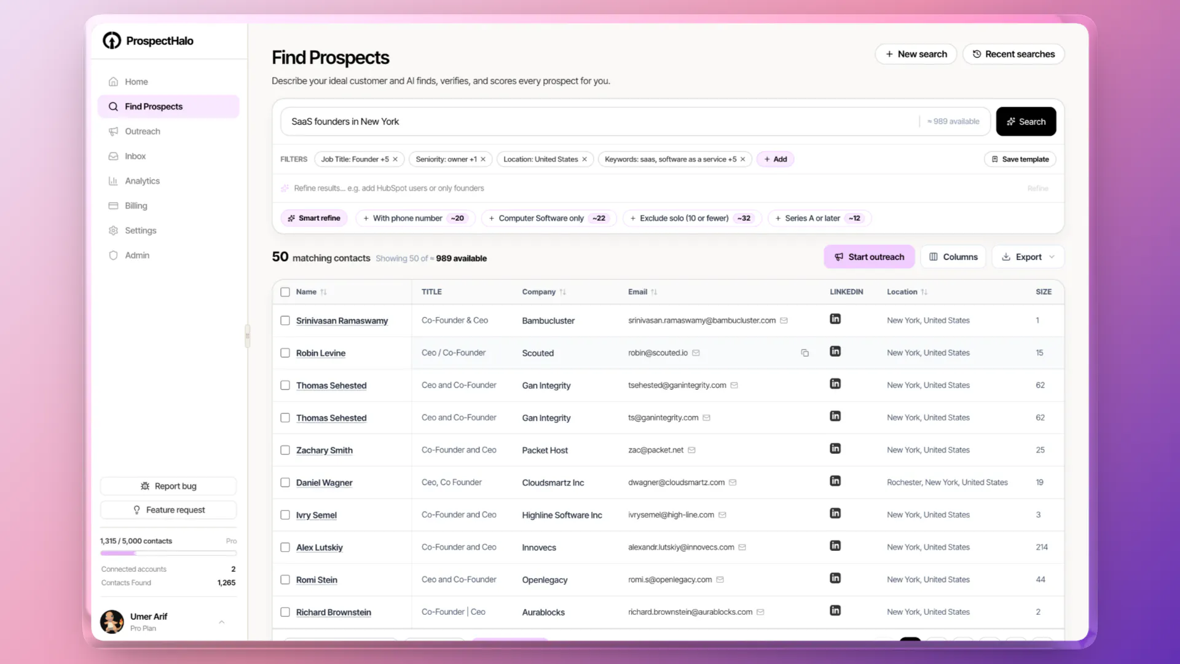1180x664 pixels.
Task: Check the box for Srinivasan Ramaswamy
Action: click(x=285, y=320)
